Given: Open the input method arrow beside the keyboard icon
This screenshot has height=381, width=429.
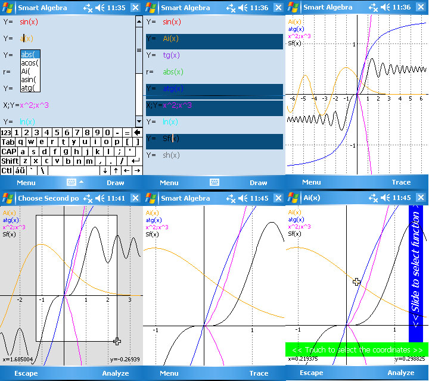Looking at the screenshot, I should pyautogui.click(x=81, y=182).
